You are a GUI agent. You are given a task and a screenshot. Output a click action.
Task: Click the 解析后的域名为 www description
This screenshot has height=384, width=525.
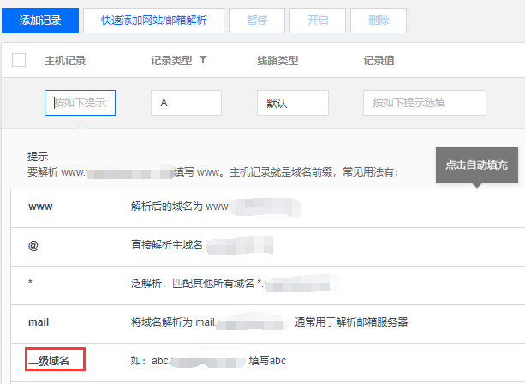point(180,207)
